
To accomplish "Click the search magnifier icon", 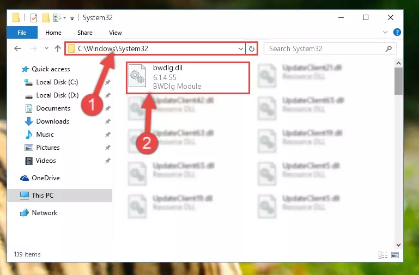I will 389,48.
